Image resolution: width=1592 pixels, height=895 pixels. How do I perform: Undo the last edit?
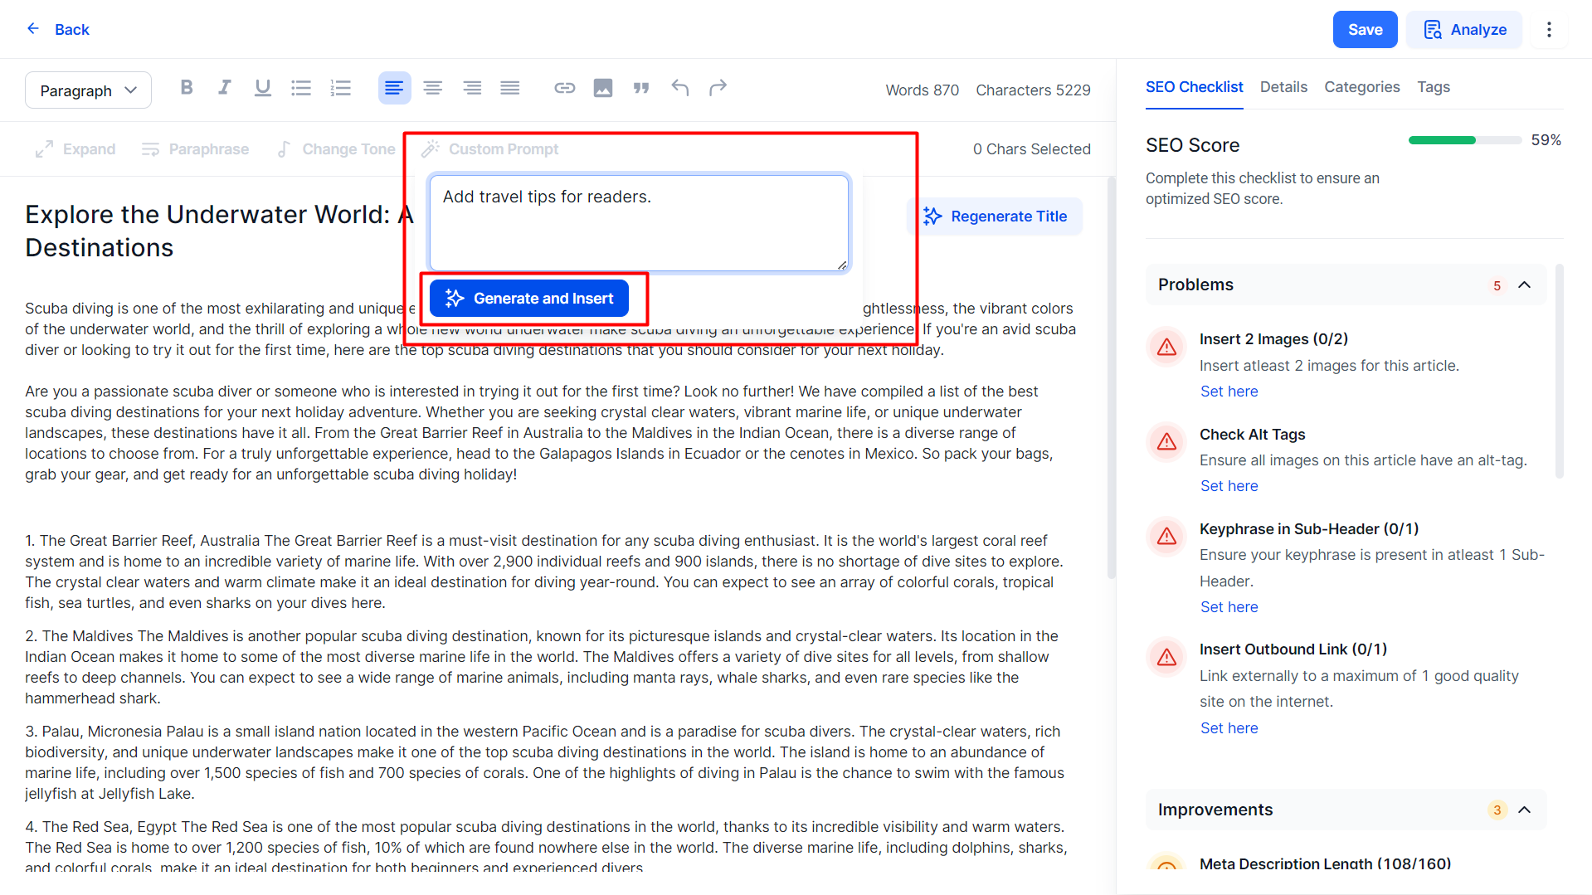680,88
